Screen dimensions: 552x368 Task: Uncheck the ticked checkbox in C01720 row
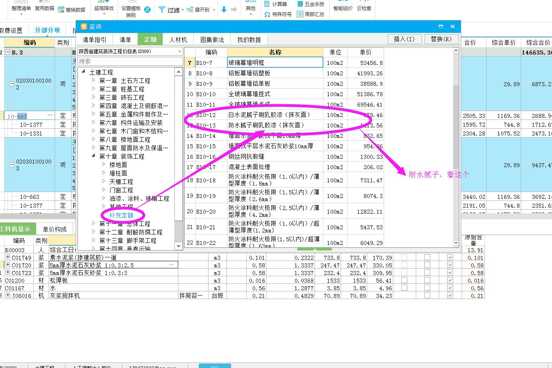click(x=450, y=265)
